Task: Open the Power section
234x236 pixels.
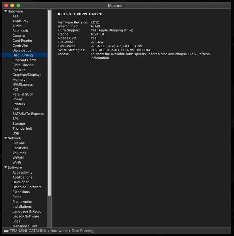Action: [17, 99]
